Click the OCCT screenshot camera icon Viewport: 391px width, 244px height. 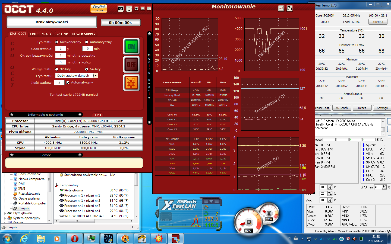pyautogui.click(x=121, y=9)
